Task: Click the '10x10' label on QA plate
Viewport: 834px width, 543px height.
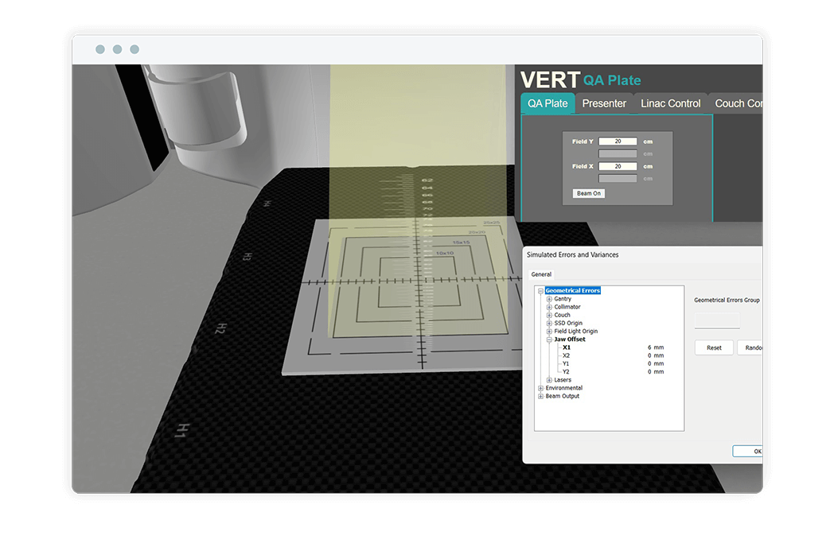Action: pos(445,253)
